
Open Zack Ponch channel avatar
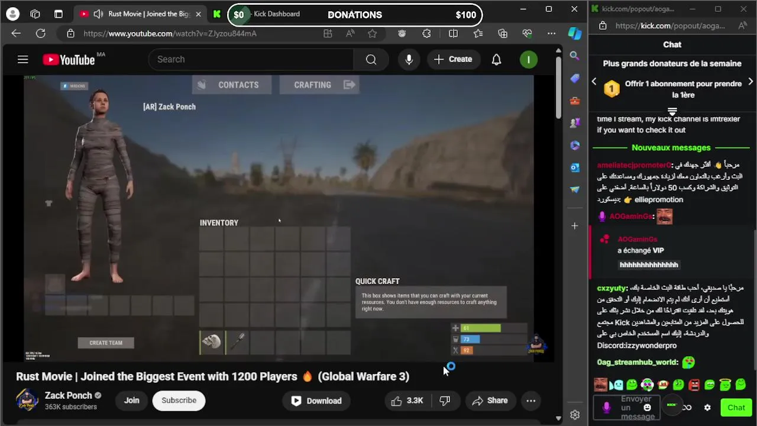(x=27, y=400)
